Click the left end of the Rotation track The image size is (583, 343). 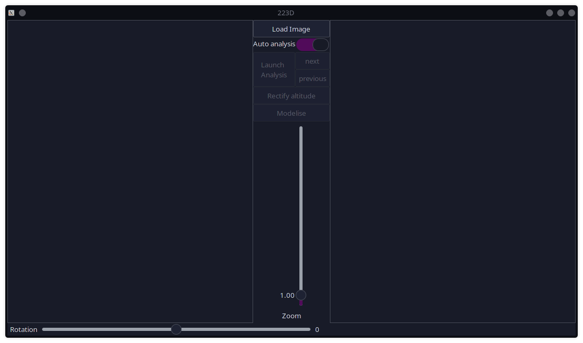[44, 329]
